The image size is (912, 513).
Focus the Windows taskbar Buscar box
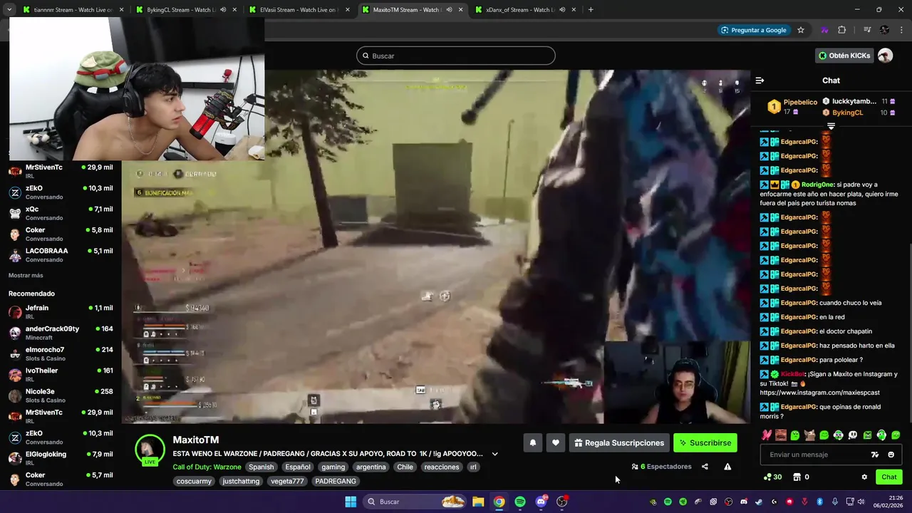click(415, 502)
